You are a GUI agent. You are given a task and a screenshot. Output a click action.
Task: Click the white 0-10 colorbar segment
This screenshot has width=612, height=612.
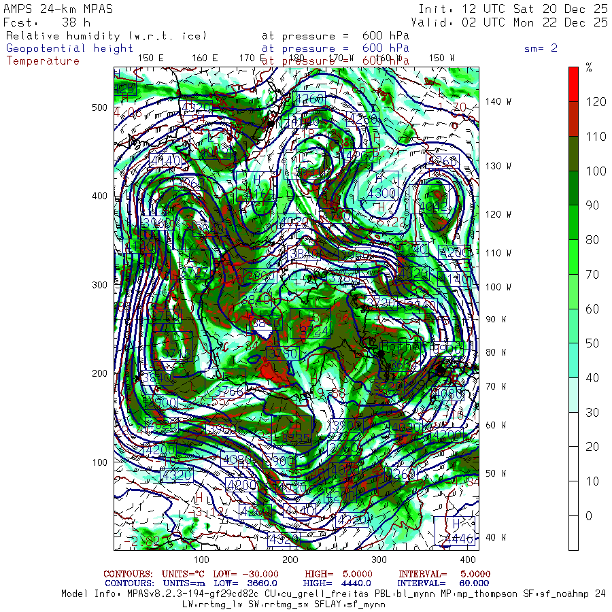pyautogui.click(x=573, y=498)
